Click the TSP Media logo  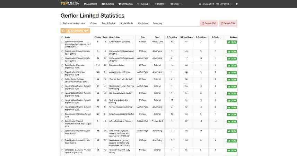pyautogui.click(x=70, y=3)
